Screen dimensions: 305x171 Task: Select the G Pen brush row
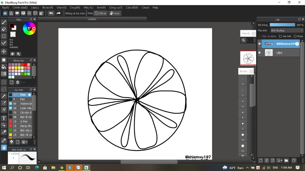pos(20,121)
